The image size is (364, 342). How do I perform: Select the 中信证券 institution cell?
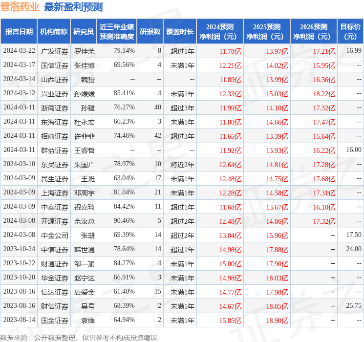55,250
